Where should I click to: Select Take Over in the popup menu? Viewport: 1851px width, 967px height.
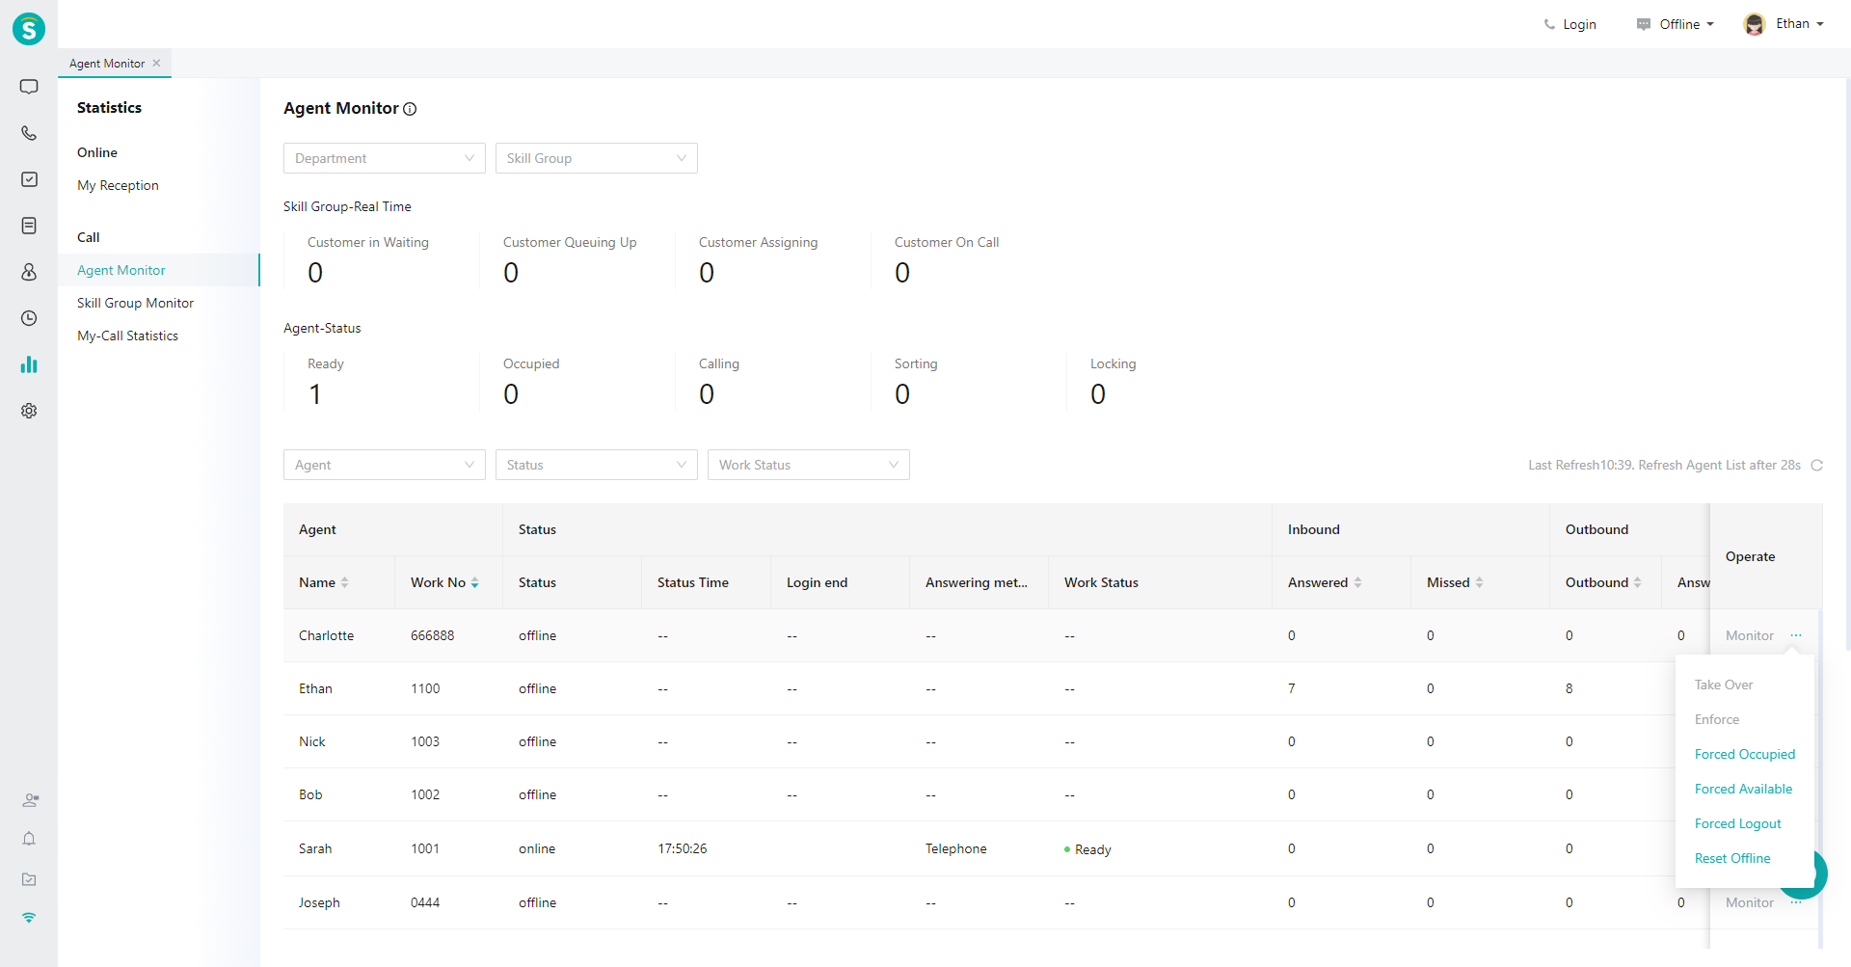coord(1724,685)
